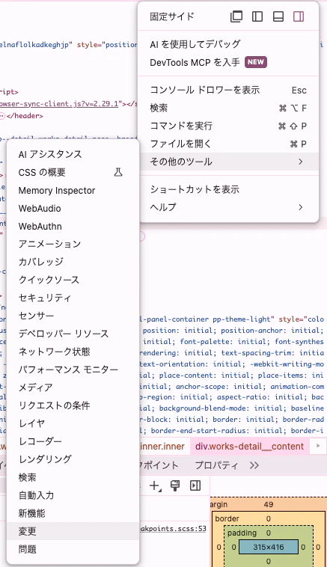Screen dimensions: 327x567
Task: Toggle the rendering emulations brush icon
Action: [x=175, y=485]
